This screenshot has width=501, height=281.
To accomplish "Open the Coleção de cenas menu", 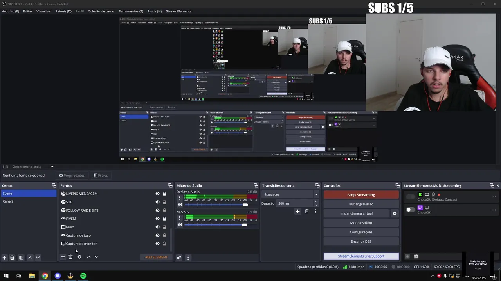I will (x=101, y=11).
